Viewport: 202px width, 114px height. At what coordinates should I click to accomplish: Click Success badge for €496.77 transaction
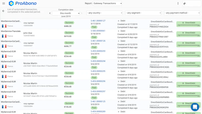pyautogui.click(x=69, y=43)
